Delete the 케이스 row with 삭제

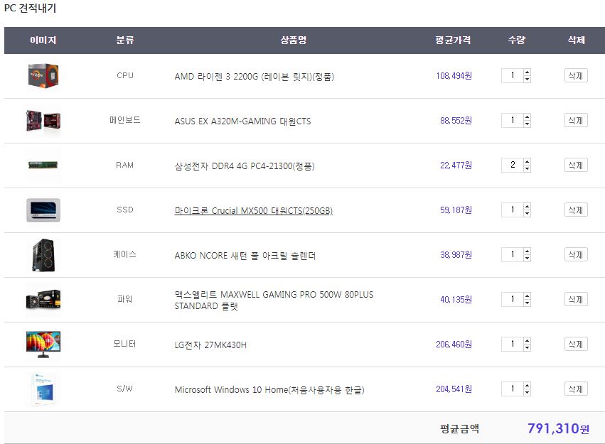pyautogui.click(x=576, y=255)
